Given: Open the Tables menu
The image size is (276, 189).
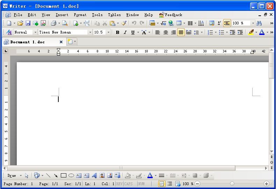Looking at the screenshot, I should (114, 15).
